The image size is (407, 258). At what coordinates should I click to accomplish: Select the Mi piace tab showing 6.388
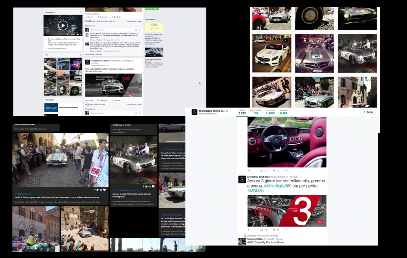tap(283, 112)
